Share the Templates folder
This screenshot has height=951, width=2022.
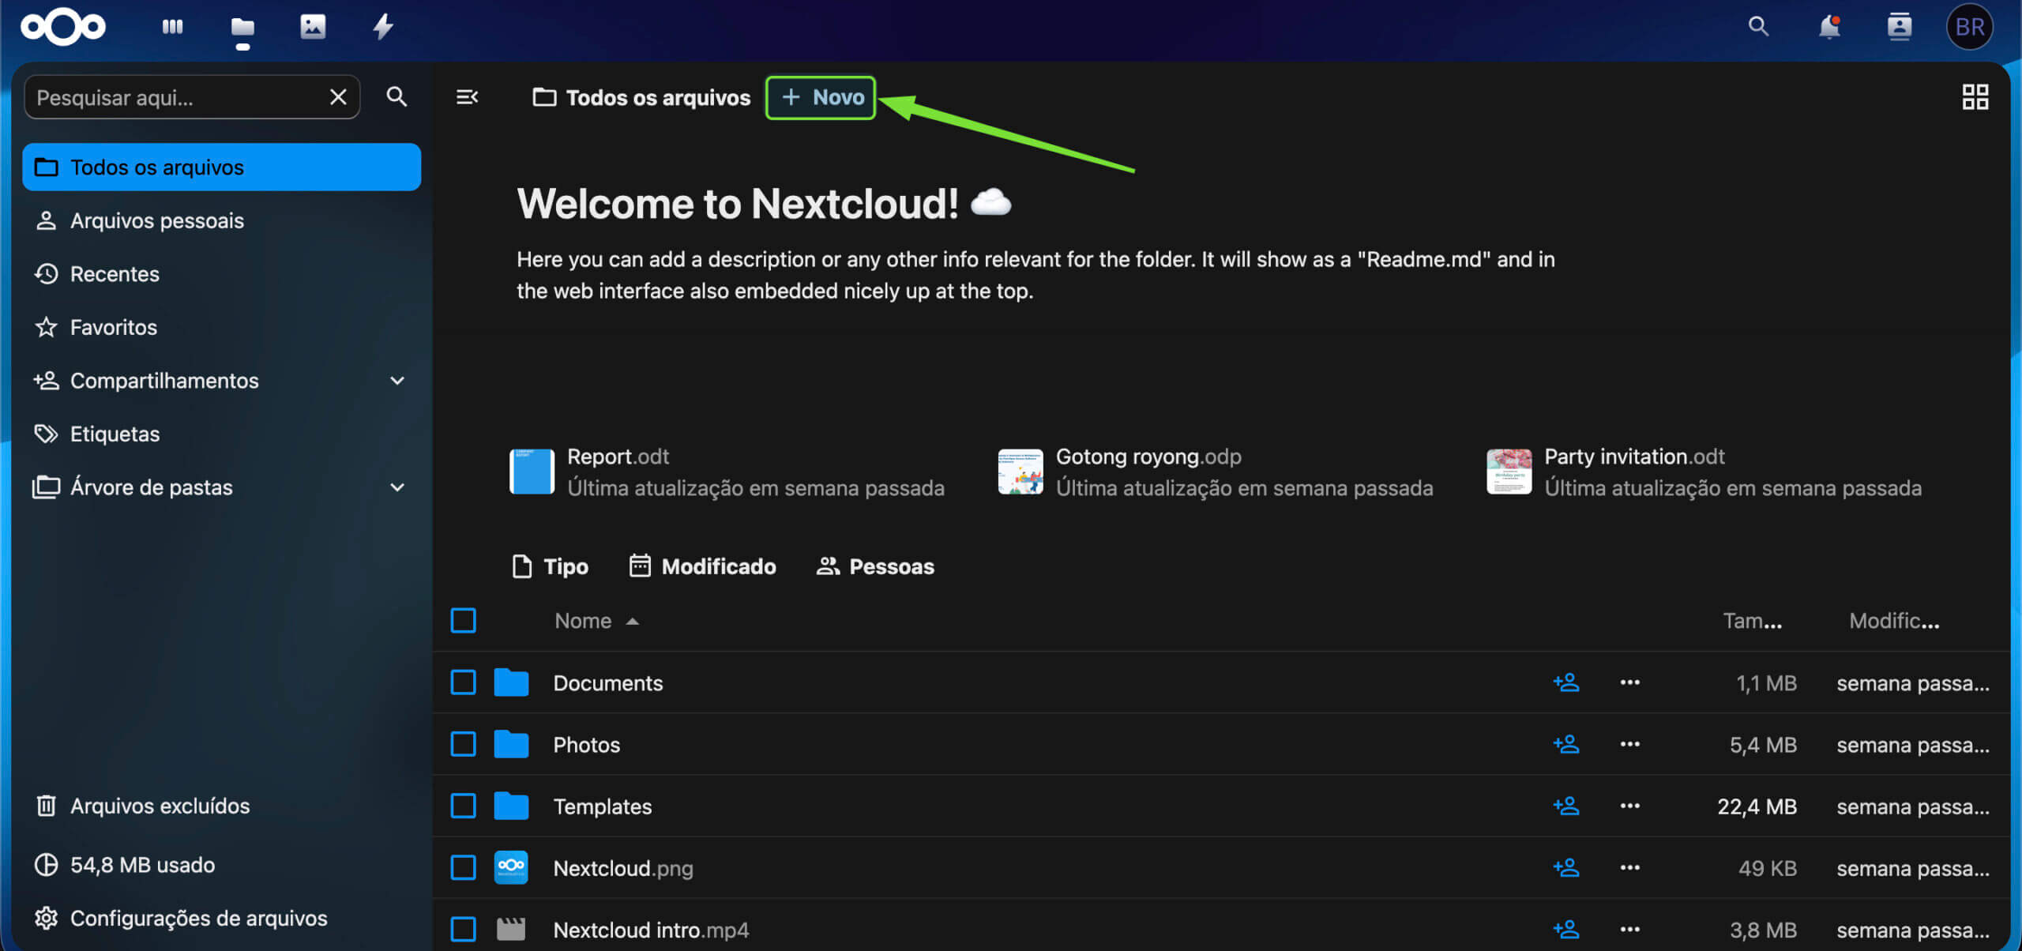tap(1565, 806)
